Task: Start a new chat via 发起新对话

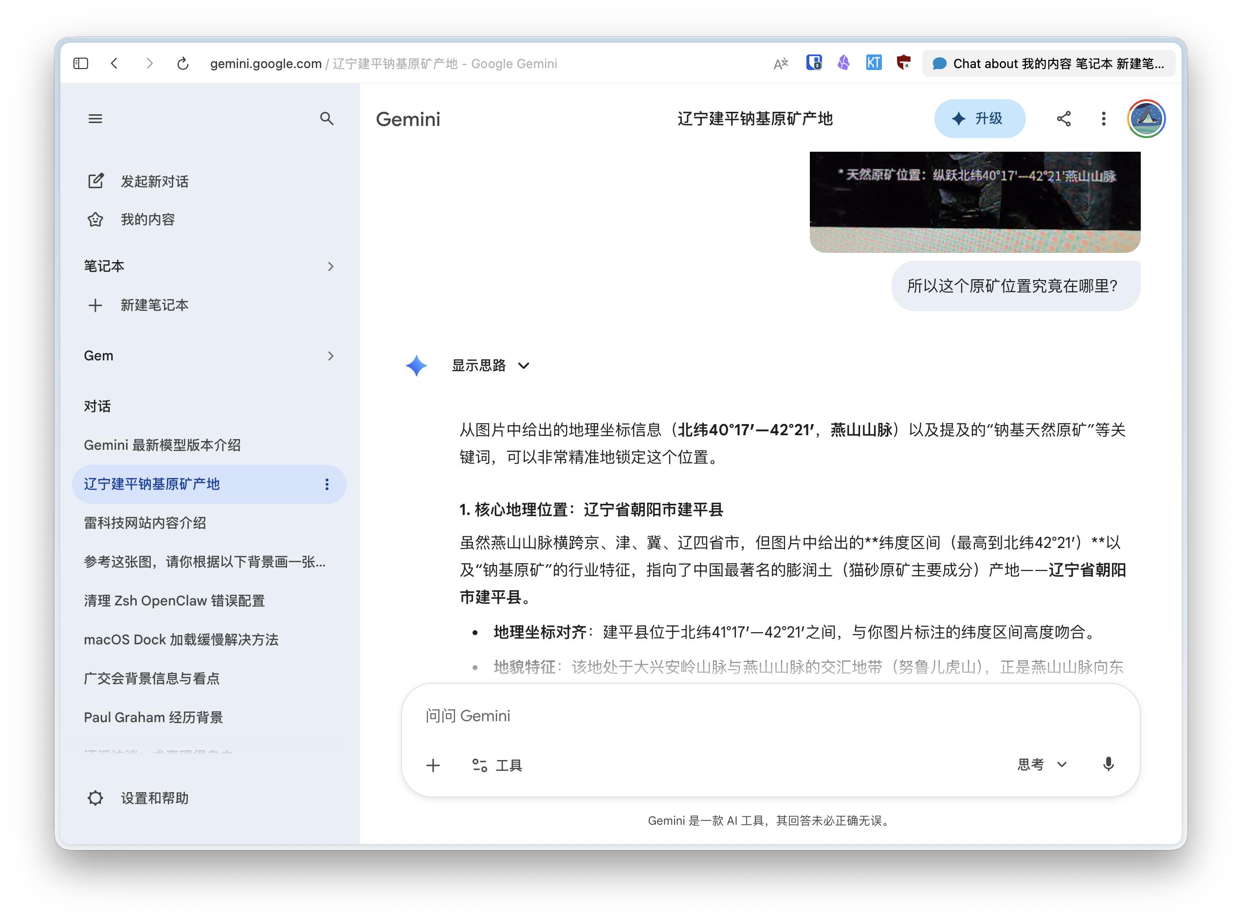Action: (x=154, y=181)
